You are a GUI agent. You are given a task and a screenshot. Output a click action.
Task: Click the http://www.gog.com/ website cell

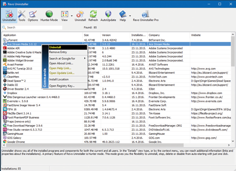[x=204, y=138]
